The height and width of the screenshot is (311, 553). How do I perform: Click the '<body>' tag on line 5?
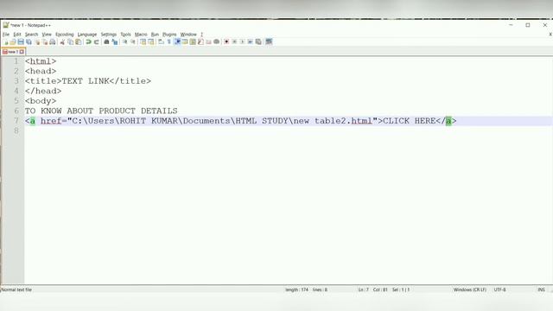pyautogui.click(x=41, y=101)
